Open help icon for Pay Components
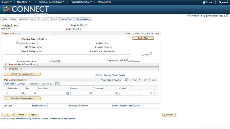230x129 pixels. (x=25, y=80)
